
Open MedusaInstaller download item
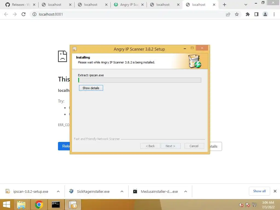[x=155, y=191]
